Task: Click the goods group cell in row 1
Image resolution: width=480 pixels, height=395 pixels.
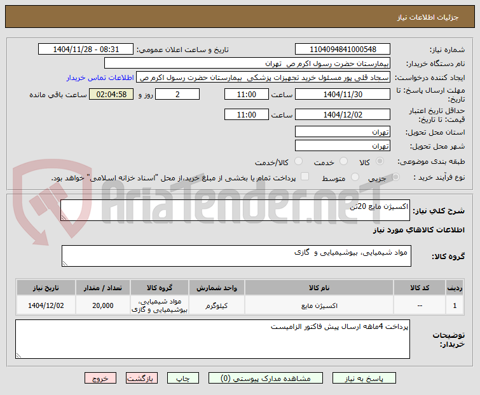Action: pos(160,305)
